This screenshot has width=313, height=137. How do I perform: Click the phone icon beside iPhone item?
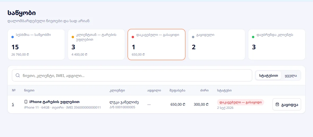(26, 102)
